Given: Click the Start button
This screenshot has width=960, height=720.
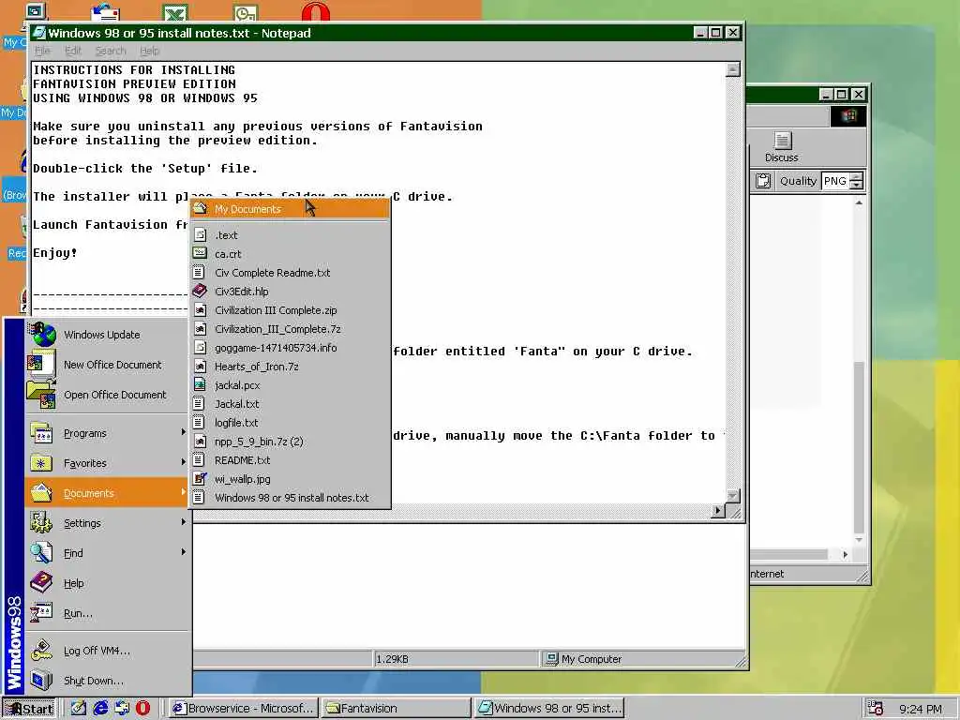Looking at the screenshot, I should [29, 709].
